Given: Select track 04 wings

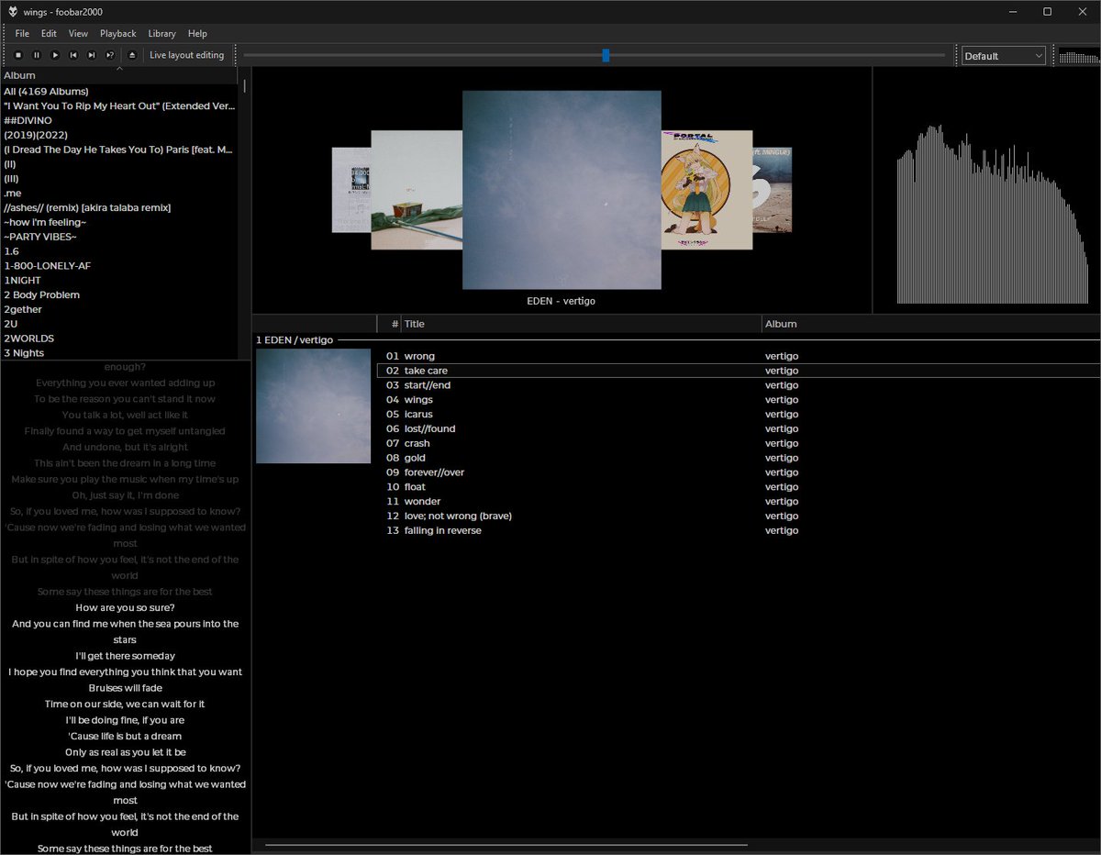Looking at the screenshot, I should pos(739,400).
